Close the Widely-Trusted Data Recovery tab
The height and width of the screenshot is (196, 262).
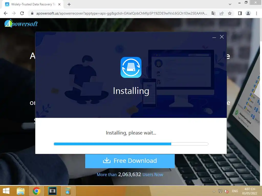59,4
